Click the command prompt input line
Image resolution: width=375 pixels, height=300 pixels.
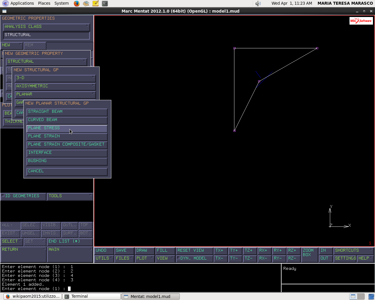pos(141,289)
